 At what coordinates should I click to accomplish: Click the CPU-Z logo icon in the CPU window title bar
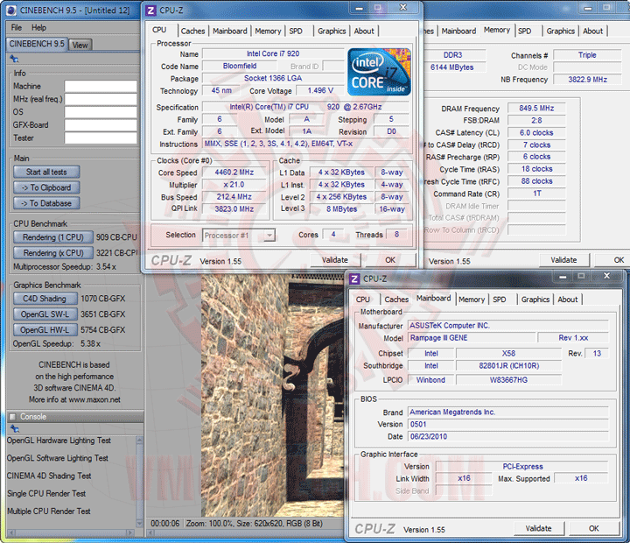pyautogui.click(x=151, y=11)
